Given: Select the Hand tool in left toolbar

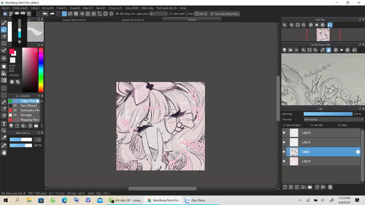Looking at the screenshot, I should click(4, 152).
